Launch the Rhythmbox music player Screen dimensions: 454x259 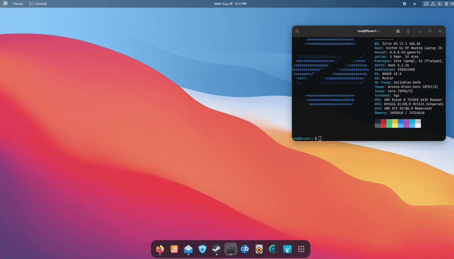[259, 249]
